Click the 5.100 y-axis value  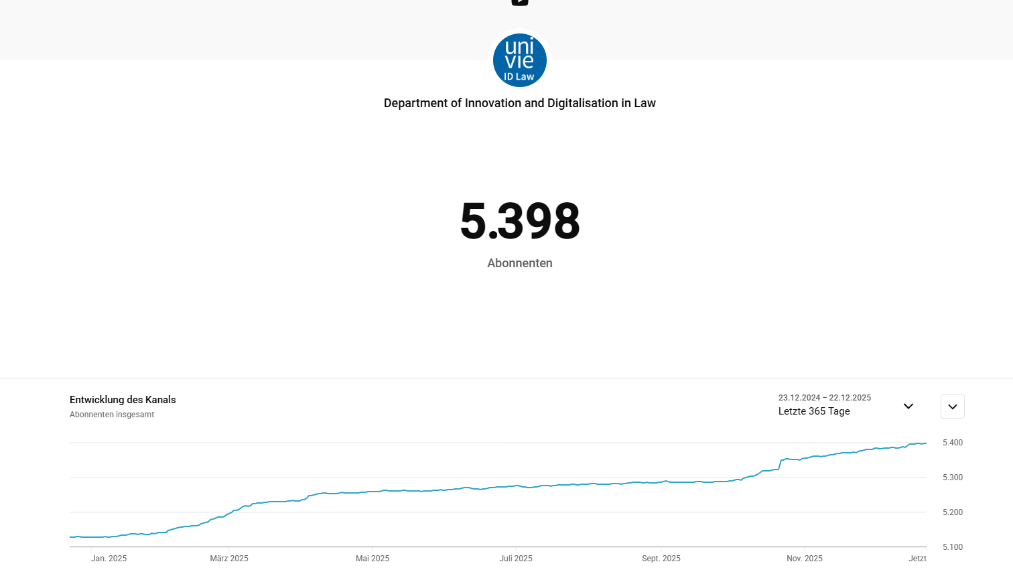(953, 547)
